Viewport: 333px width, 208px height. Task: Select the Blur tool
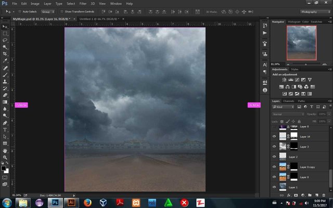click(x=5, y=109)
